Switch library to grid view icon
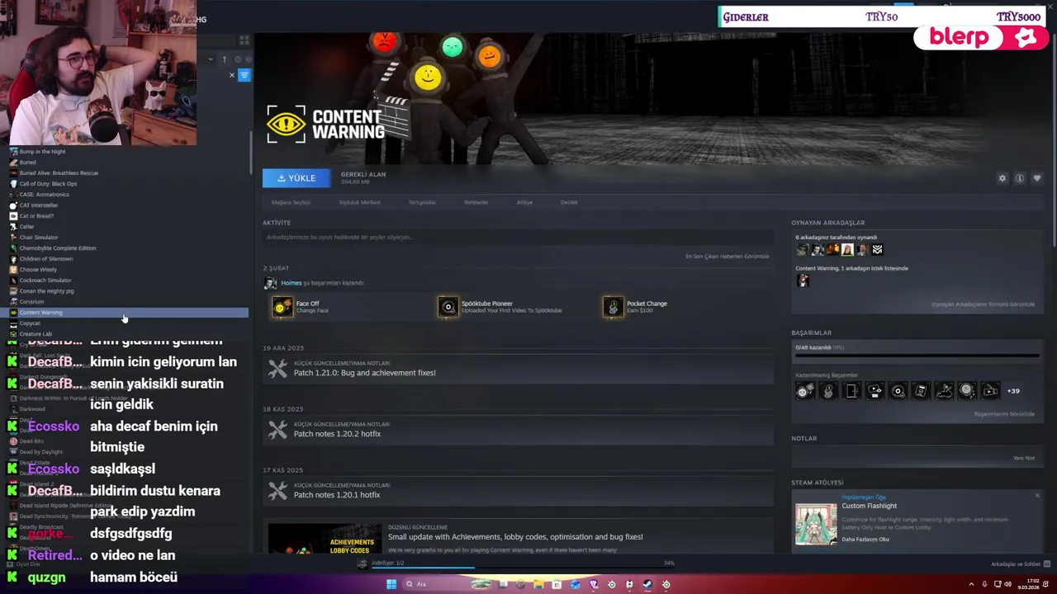The width and height of the screenshot is (1057, 594). pyautogui.click(x=244, y=40)
